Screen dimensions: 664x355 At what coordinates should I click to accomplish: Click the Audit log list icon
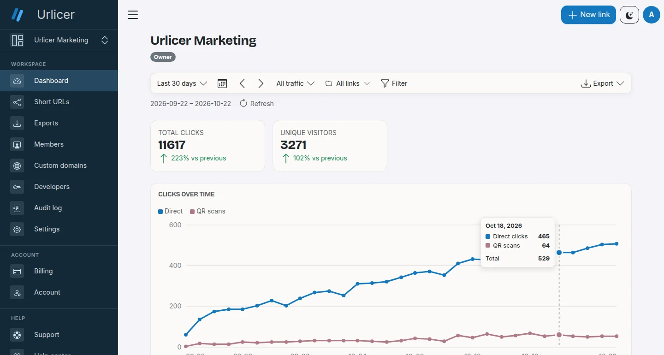coord(17,208)
